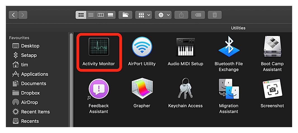Click the Feedback Assistant label

click(99, 108)
